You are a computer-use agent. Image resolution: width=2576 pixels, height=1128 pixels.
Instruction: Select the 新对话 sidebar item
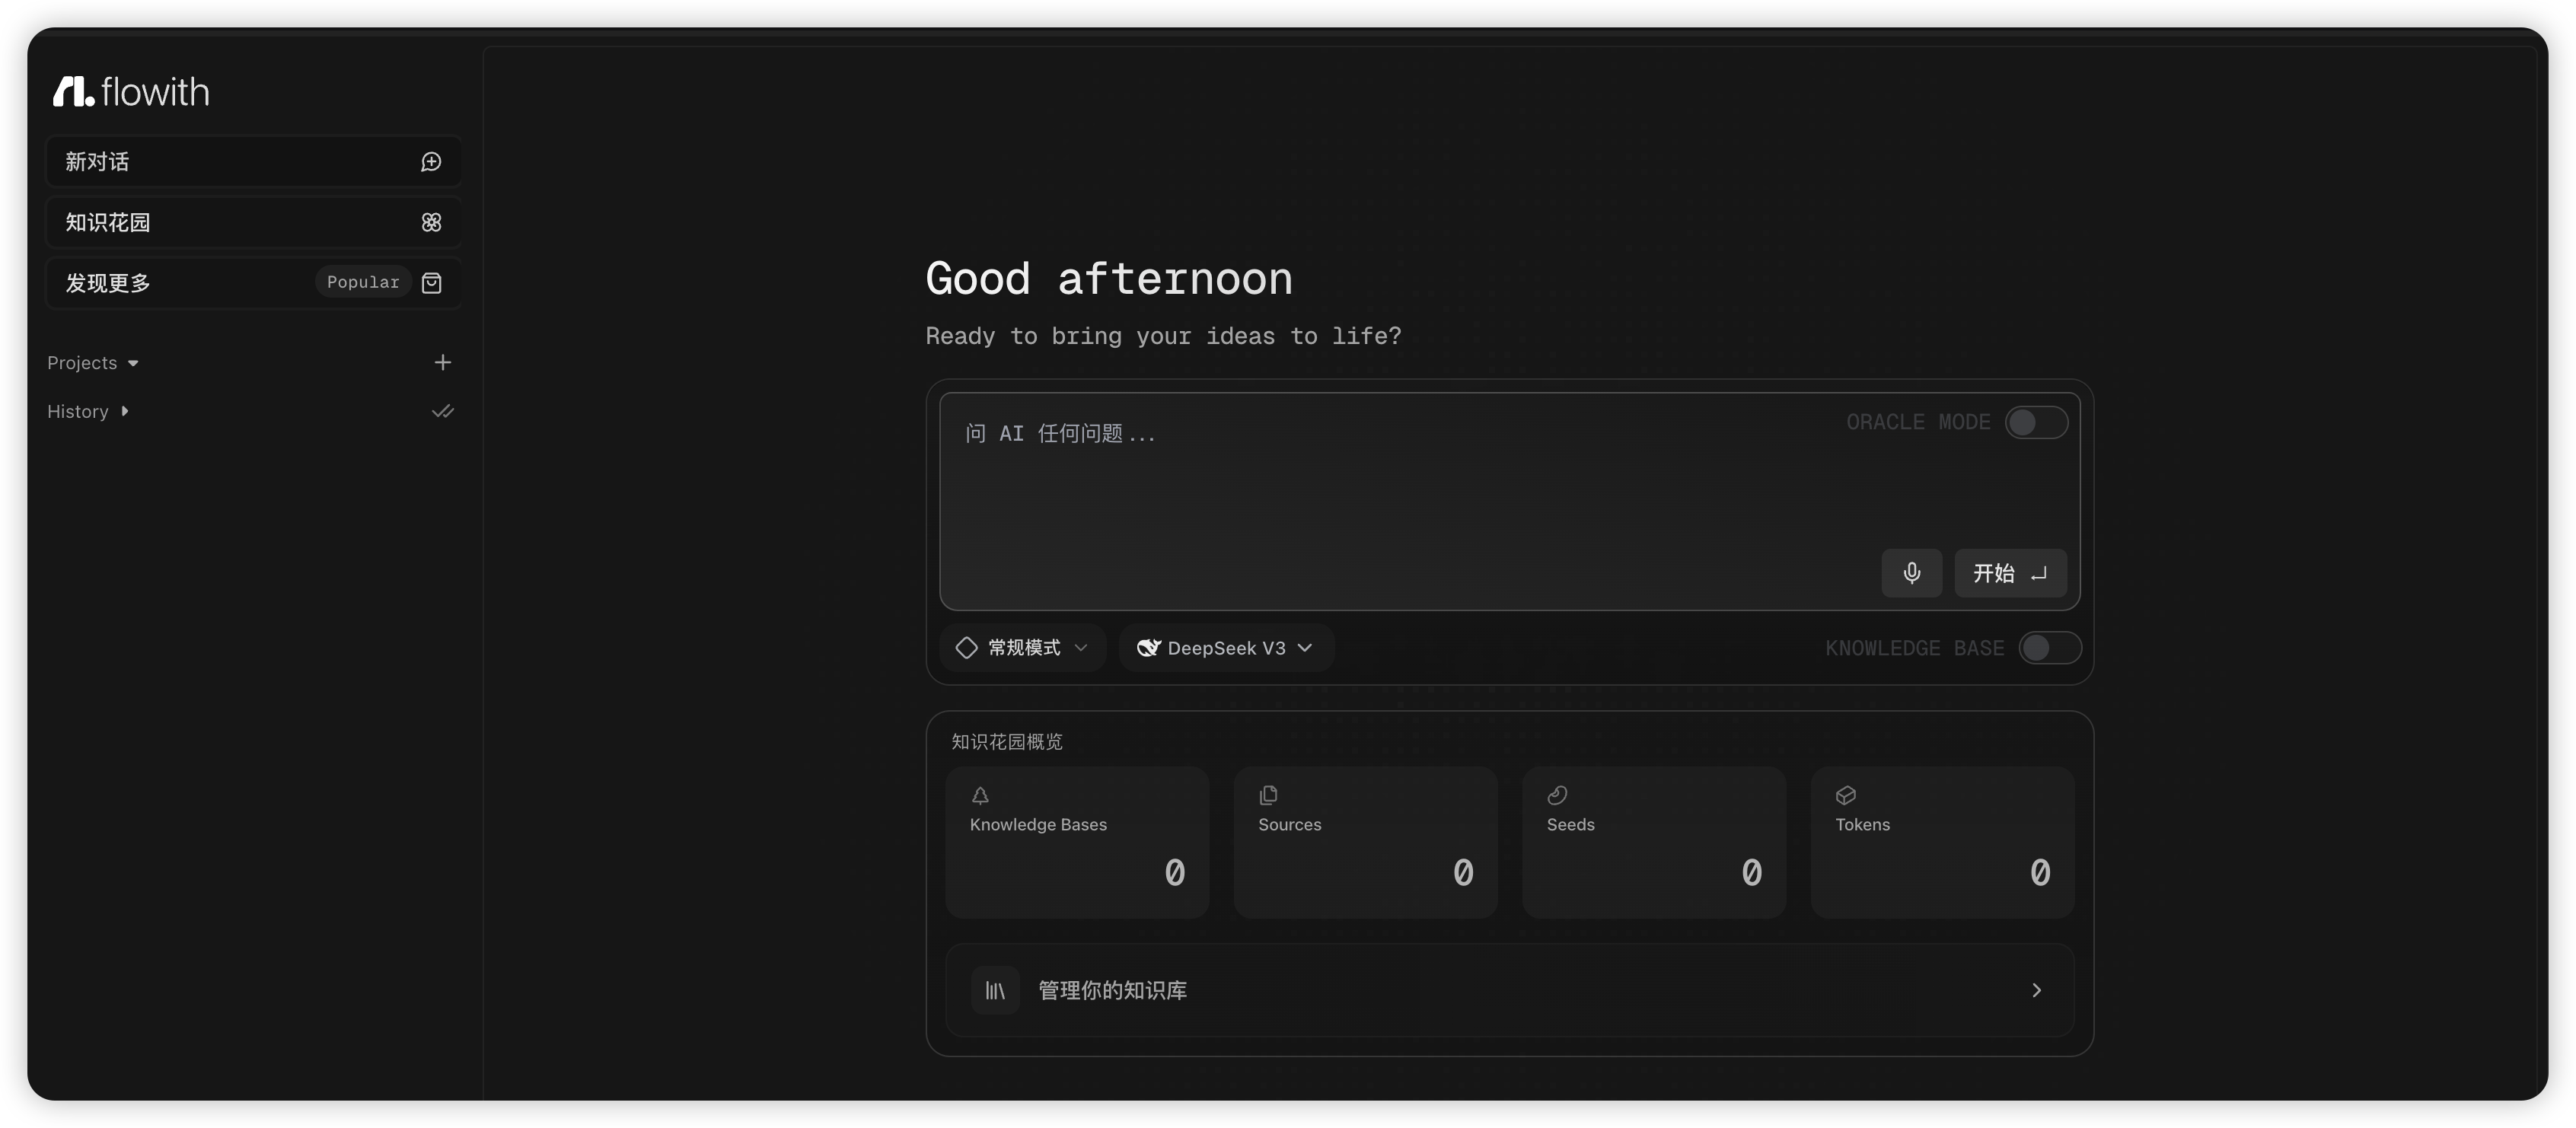pos(97,161)
